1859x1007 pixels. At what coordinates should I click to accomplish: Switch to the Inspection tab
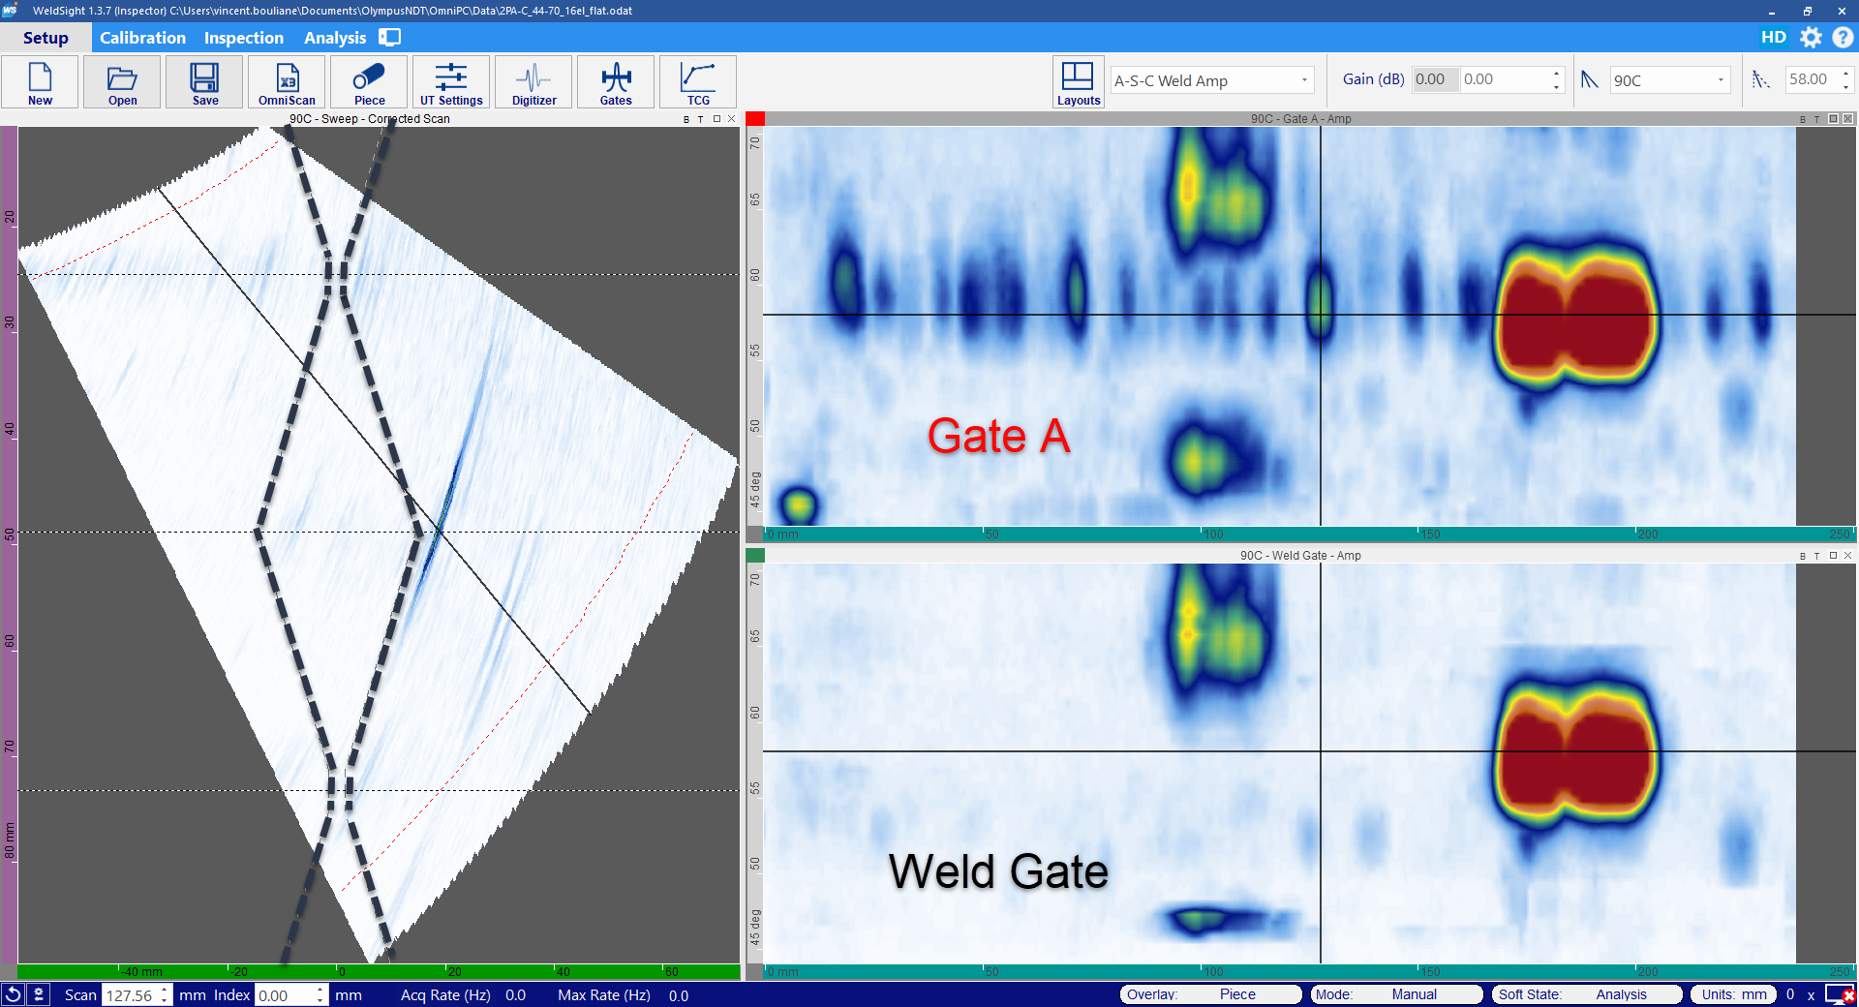pos(243,38)
